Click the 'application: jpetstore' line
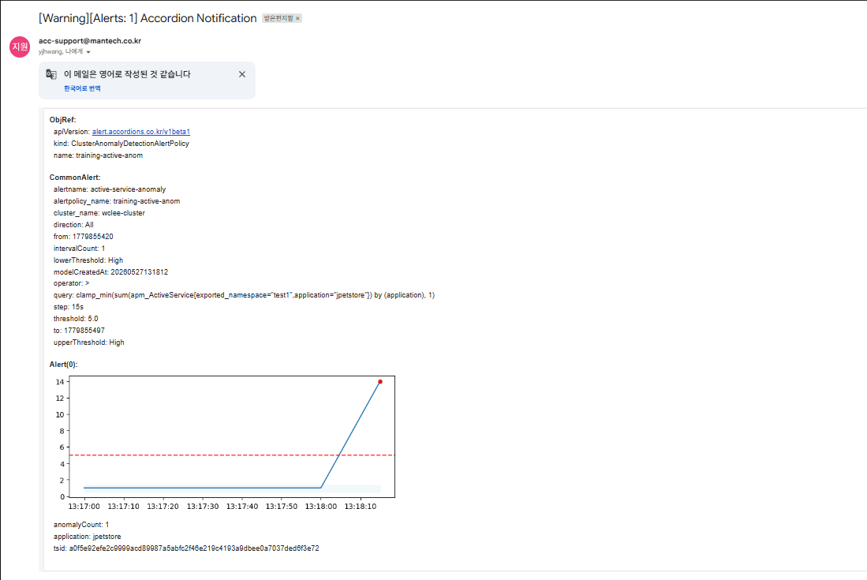This screenshot has height=580, width=867. point(88,537)
